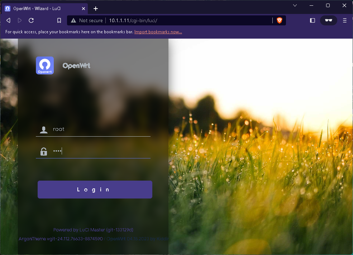Open the Powered by LuCI Master link
Image resolution: width=353 pixels, height=255 pixels.
[x=93, y=230]
